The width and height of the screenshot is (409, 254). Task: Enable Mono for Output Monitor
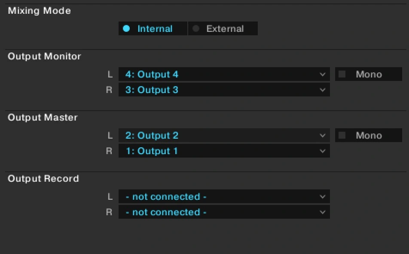point(342,74)
